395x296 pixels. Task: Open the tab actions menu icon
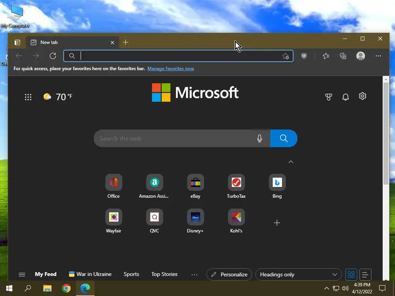[x=17, y=42]
